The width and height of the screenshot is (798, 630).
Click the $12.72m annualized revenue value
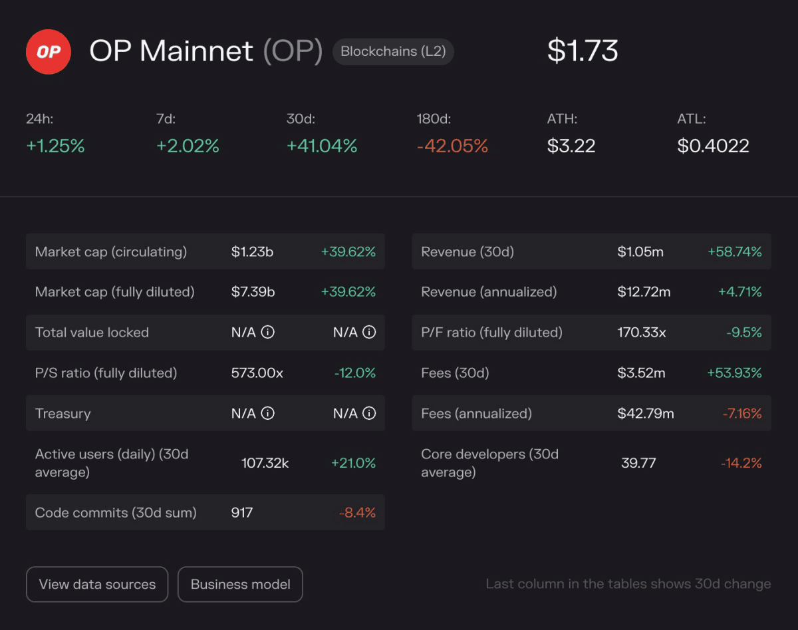pos(644,291)
